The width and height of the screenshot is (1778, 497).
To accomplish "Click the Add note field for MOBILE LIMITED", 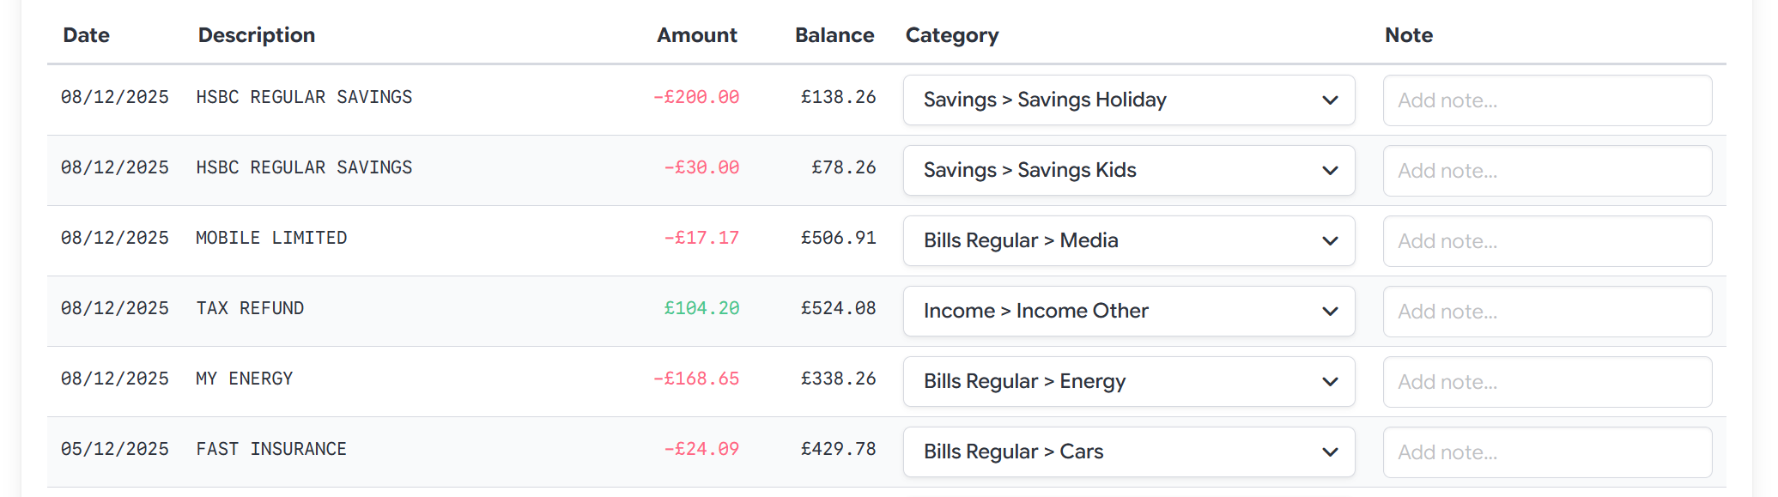I will coord(1546,240).
